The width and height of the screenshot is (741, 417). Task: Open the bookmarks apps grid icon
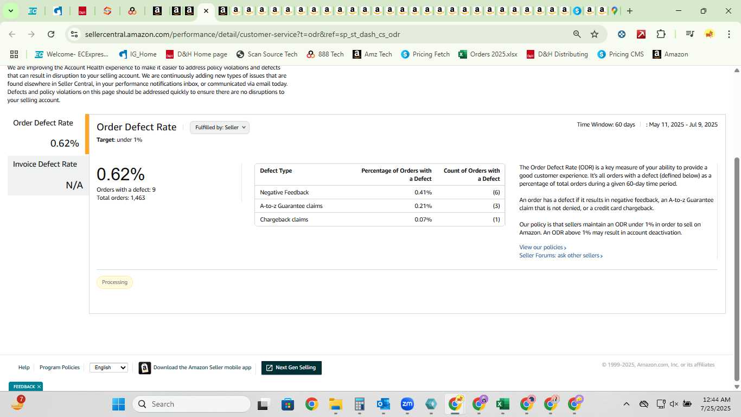click(14, 54)
